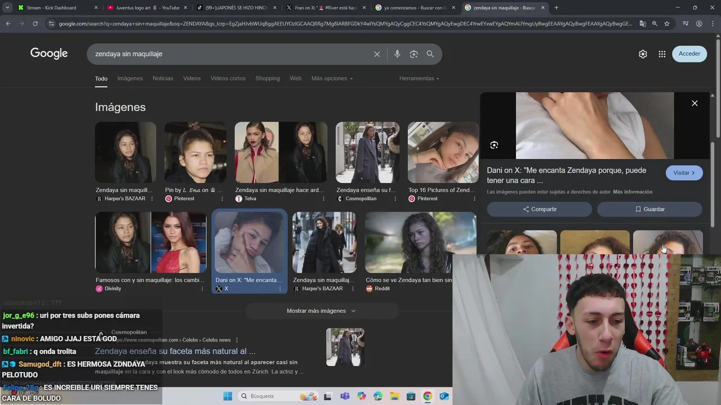Click the clear search text X icon
The image size is (721, 405).
[x=377, y=54]
